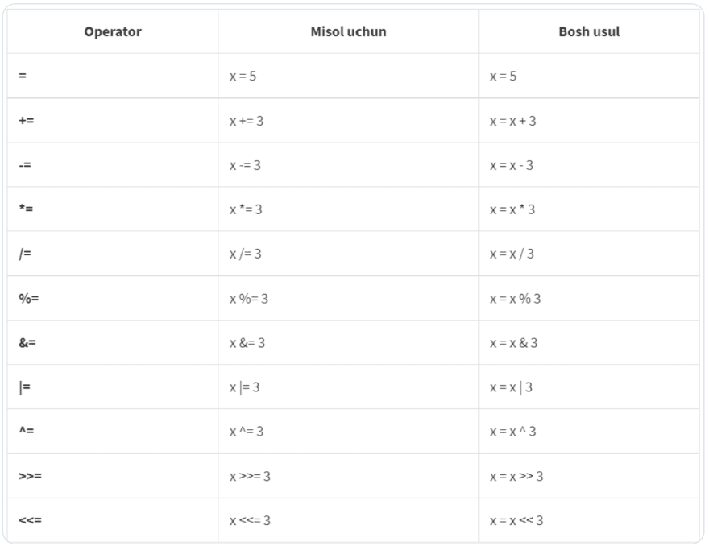Select the cell x = x ^ 3
Viewport: 709px width, 546px height.
513,431
